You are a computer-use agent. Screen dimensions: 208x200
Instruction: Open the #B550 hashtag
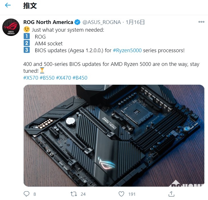click(x=47, y=78)
